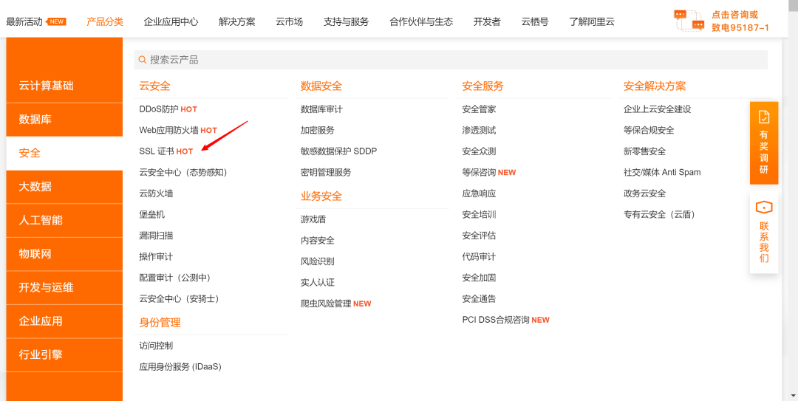Select 物联网 category in sidebar

(x=64, y=254)
